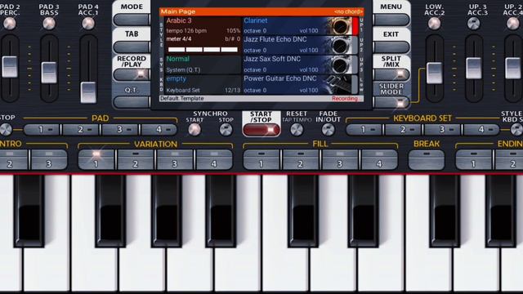523x294 pixels.
Task: Click the Power Guitar instrument thumbnail
Action: [x=339, y=84]
